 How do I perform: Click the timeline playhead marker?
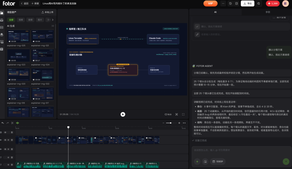point(68,127)
